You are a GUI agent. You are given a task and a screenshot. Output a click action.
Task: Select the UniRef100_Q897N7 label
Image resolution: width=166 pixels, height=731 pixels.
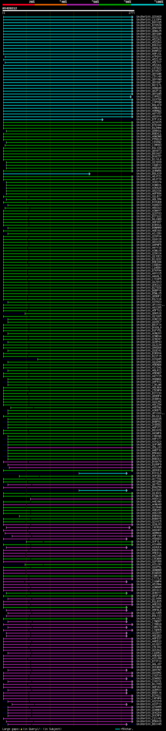tap(149, 670)
